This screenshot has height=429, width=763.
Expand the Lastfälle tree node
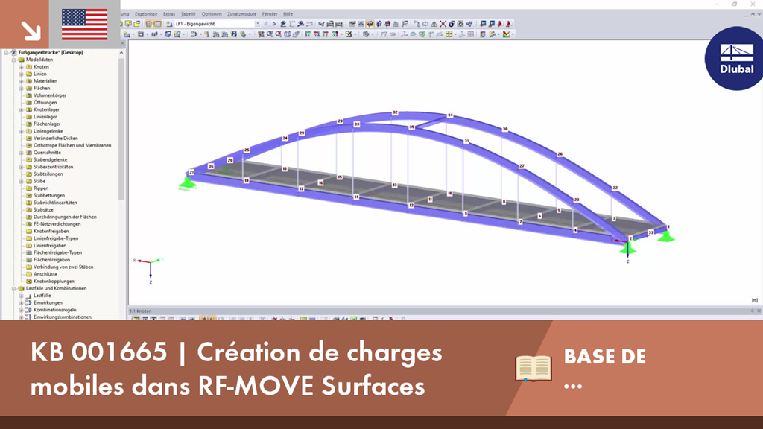click(x=21, y=296)
